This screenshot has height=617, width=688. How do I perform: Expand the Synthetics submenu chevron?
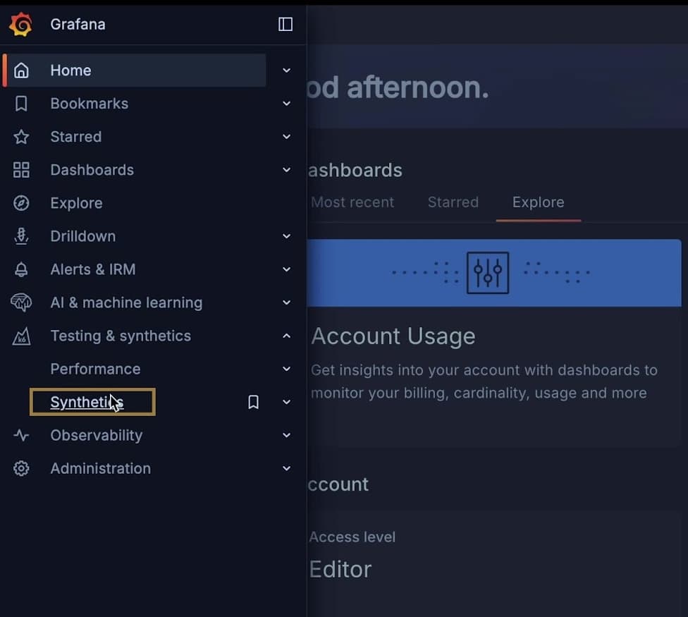tap(286, 402)
